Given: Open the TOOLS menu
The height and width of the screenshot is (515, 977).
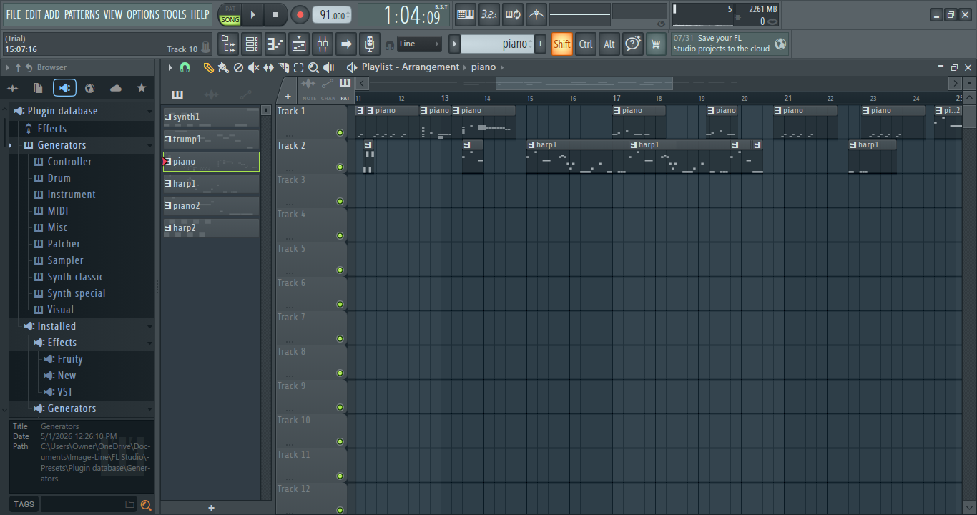Looking at the screenshot, I should coord(174,14).
